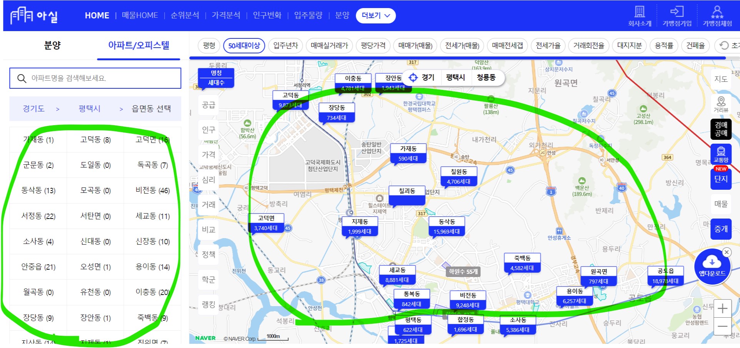Open 순위분석 menu
This screenshot has height=348, width=740.
(x=185, y=15)
